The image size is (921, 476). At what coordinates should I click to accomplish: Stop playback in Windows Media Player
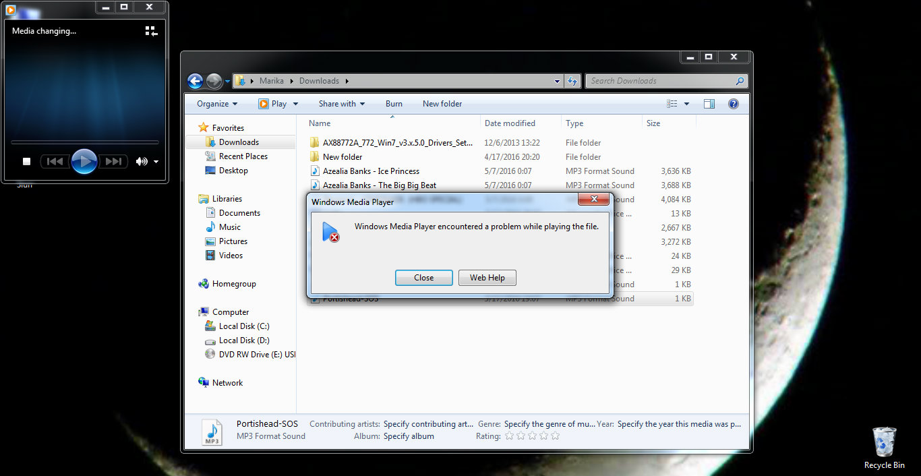pos(27,161)
